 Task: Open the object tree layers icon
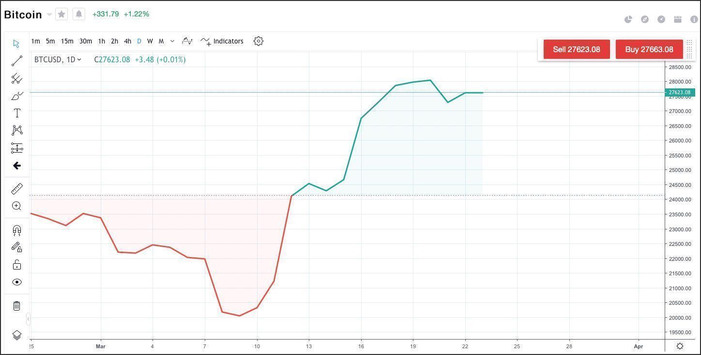pyautogui.click(x=17, y=335)
